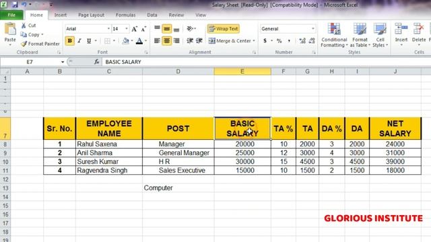
Task: Click the Delete cells icon
Action: point(419,29)
